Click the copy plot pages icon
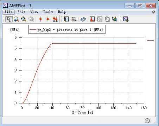This screenshot has width=159, height=126. coord(107,19)
